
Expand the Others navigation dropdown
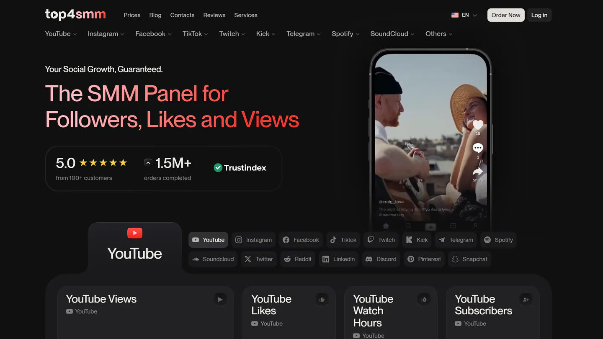click(439, 34)
